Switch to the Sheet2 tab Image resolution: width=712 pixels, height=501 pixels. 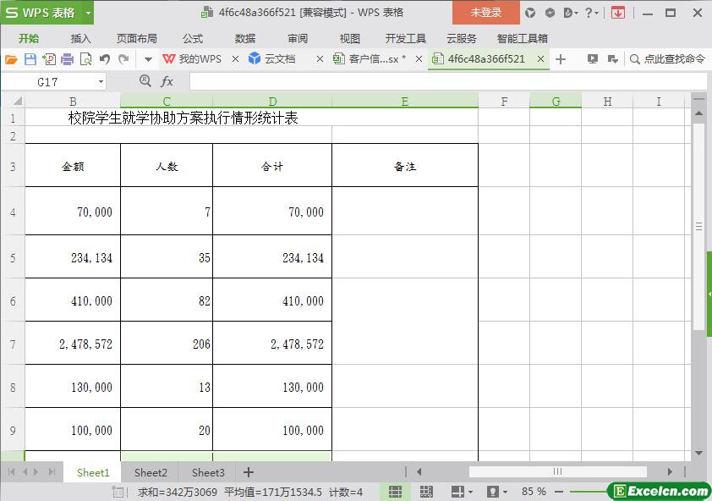[151, 473]
